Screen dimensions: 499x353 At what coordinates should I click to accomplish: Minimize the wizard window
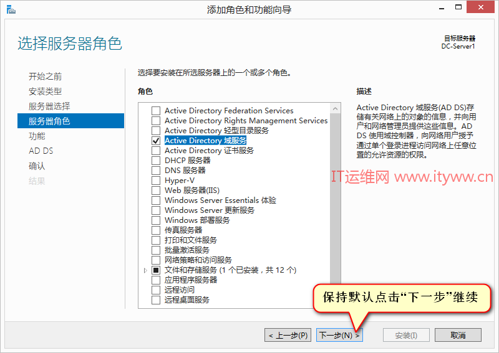tap(441, 8)
